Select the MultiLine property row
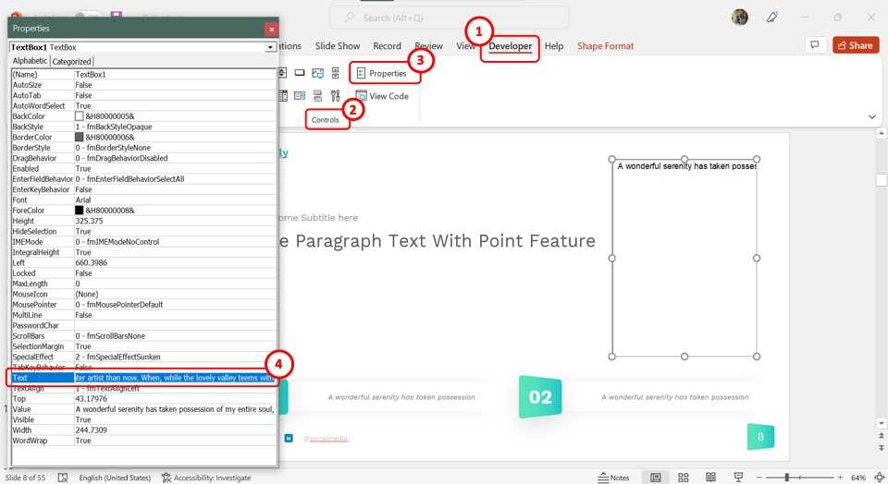888x484 pixels. 42,315
